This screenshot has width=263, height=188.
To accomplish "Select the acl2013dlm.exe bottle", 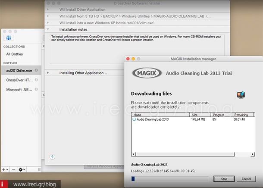I will coord(19,70).
